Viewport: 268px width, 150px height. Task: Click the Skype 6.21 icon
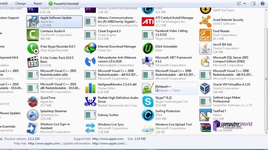click(148, 102)
